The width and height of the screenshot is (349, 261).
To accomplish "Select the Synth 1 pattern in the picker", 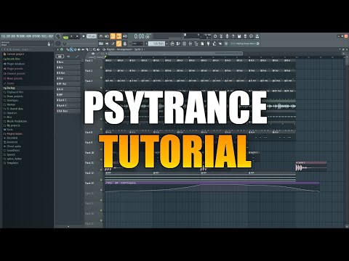I will pos(68,100).
